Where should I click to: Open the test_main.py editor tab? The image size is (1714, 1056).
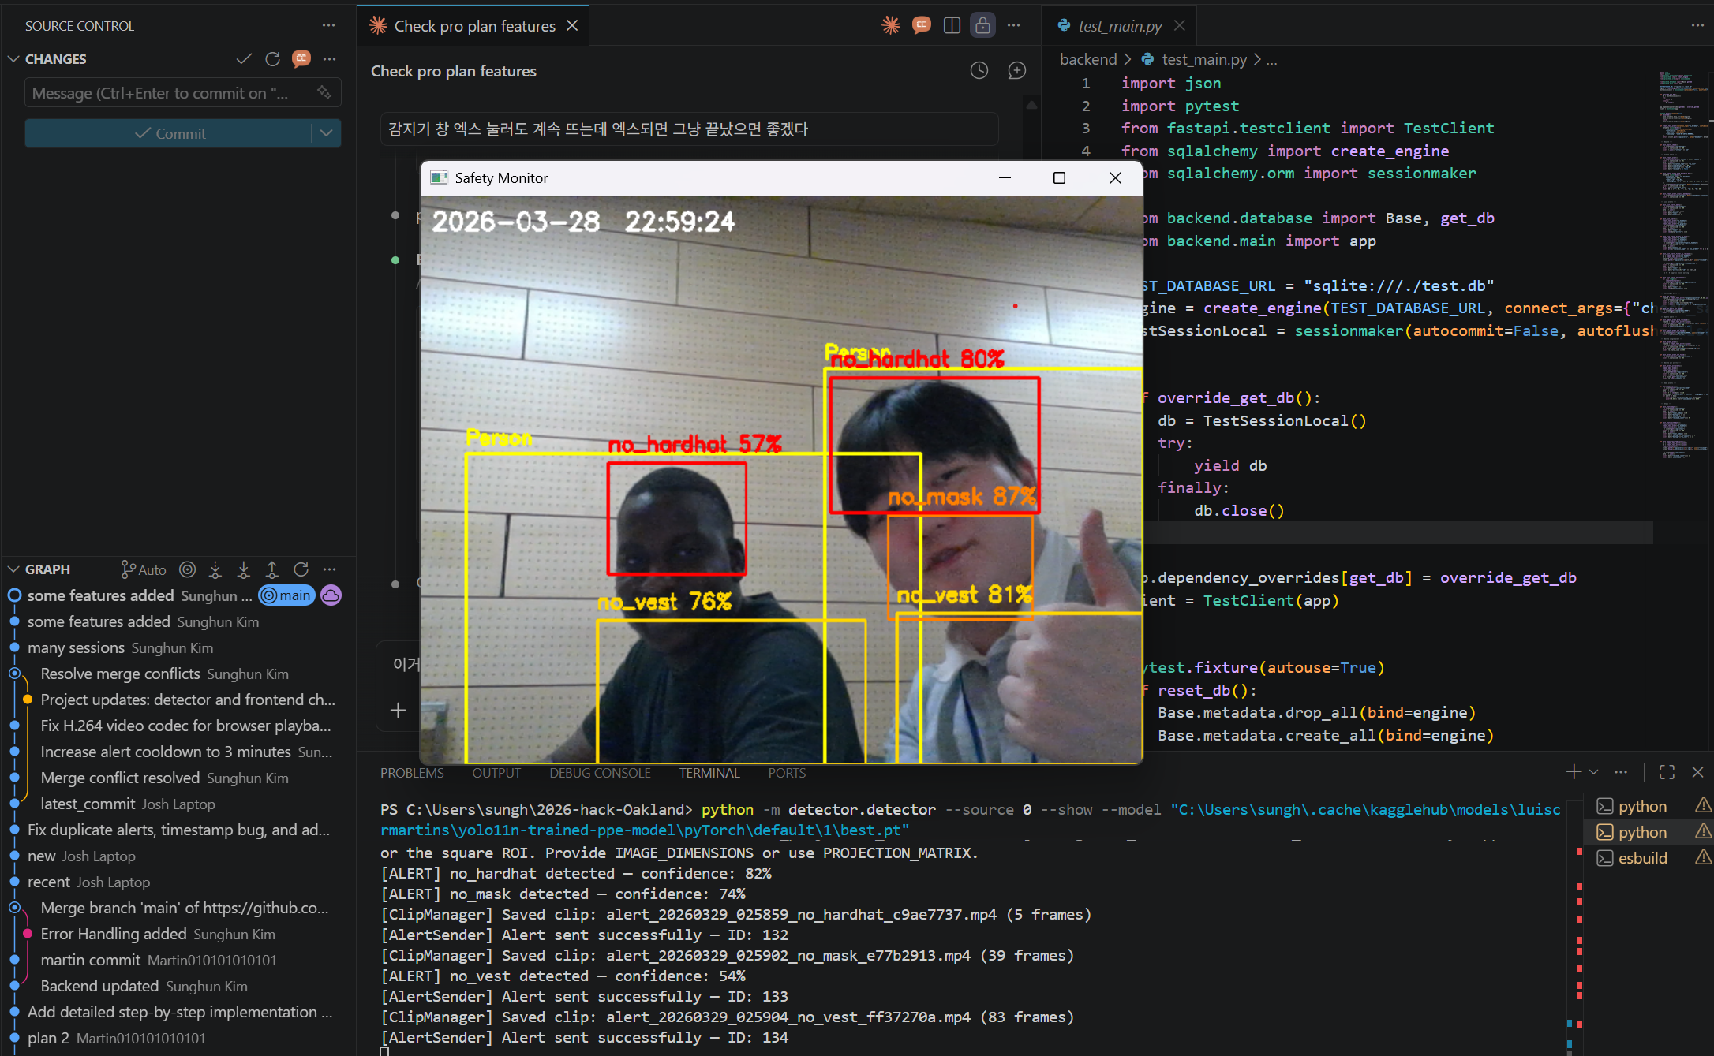pyautogui.click(x=1119, y=26)
